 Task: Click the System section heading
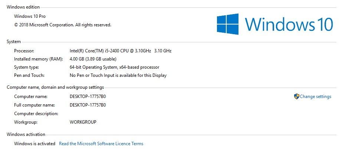coord(14,42)
